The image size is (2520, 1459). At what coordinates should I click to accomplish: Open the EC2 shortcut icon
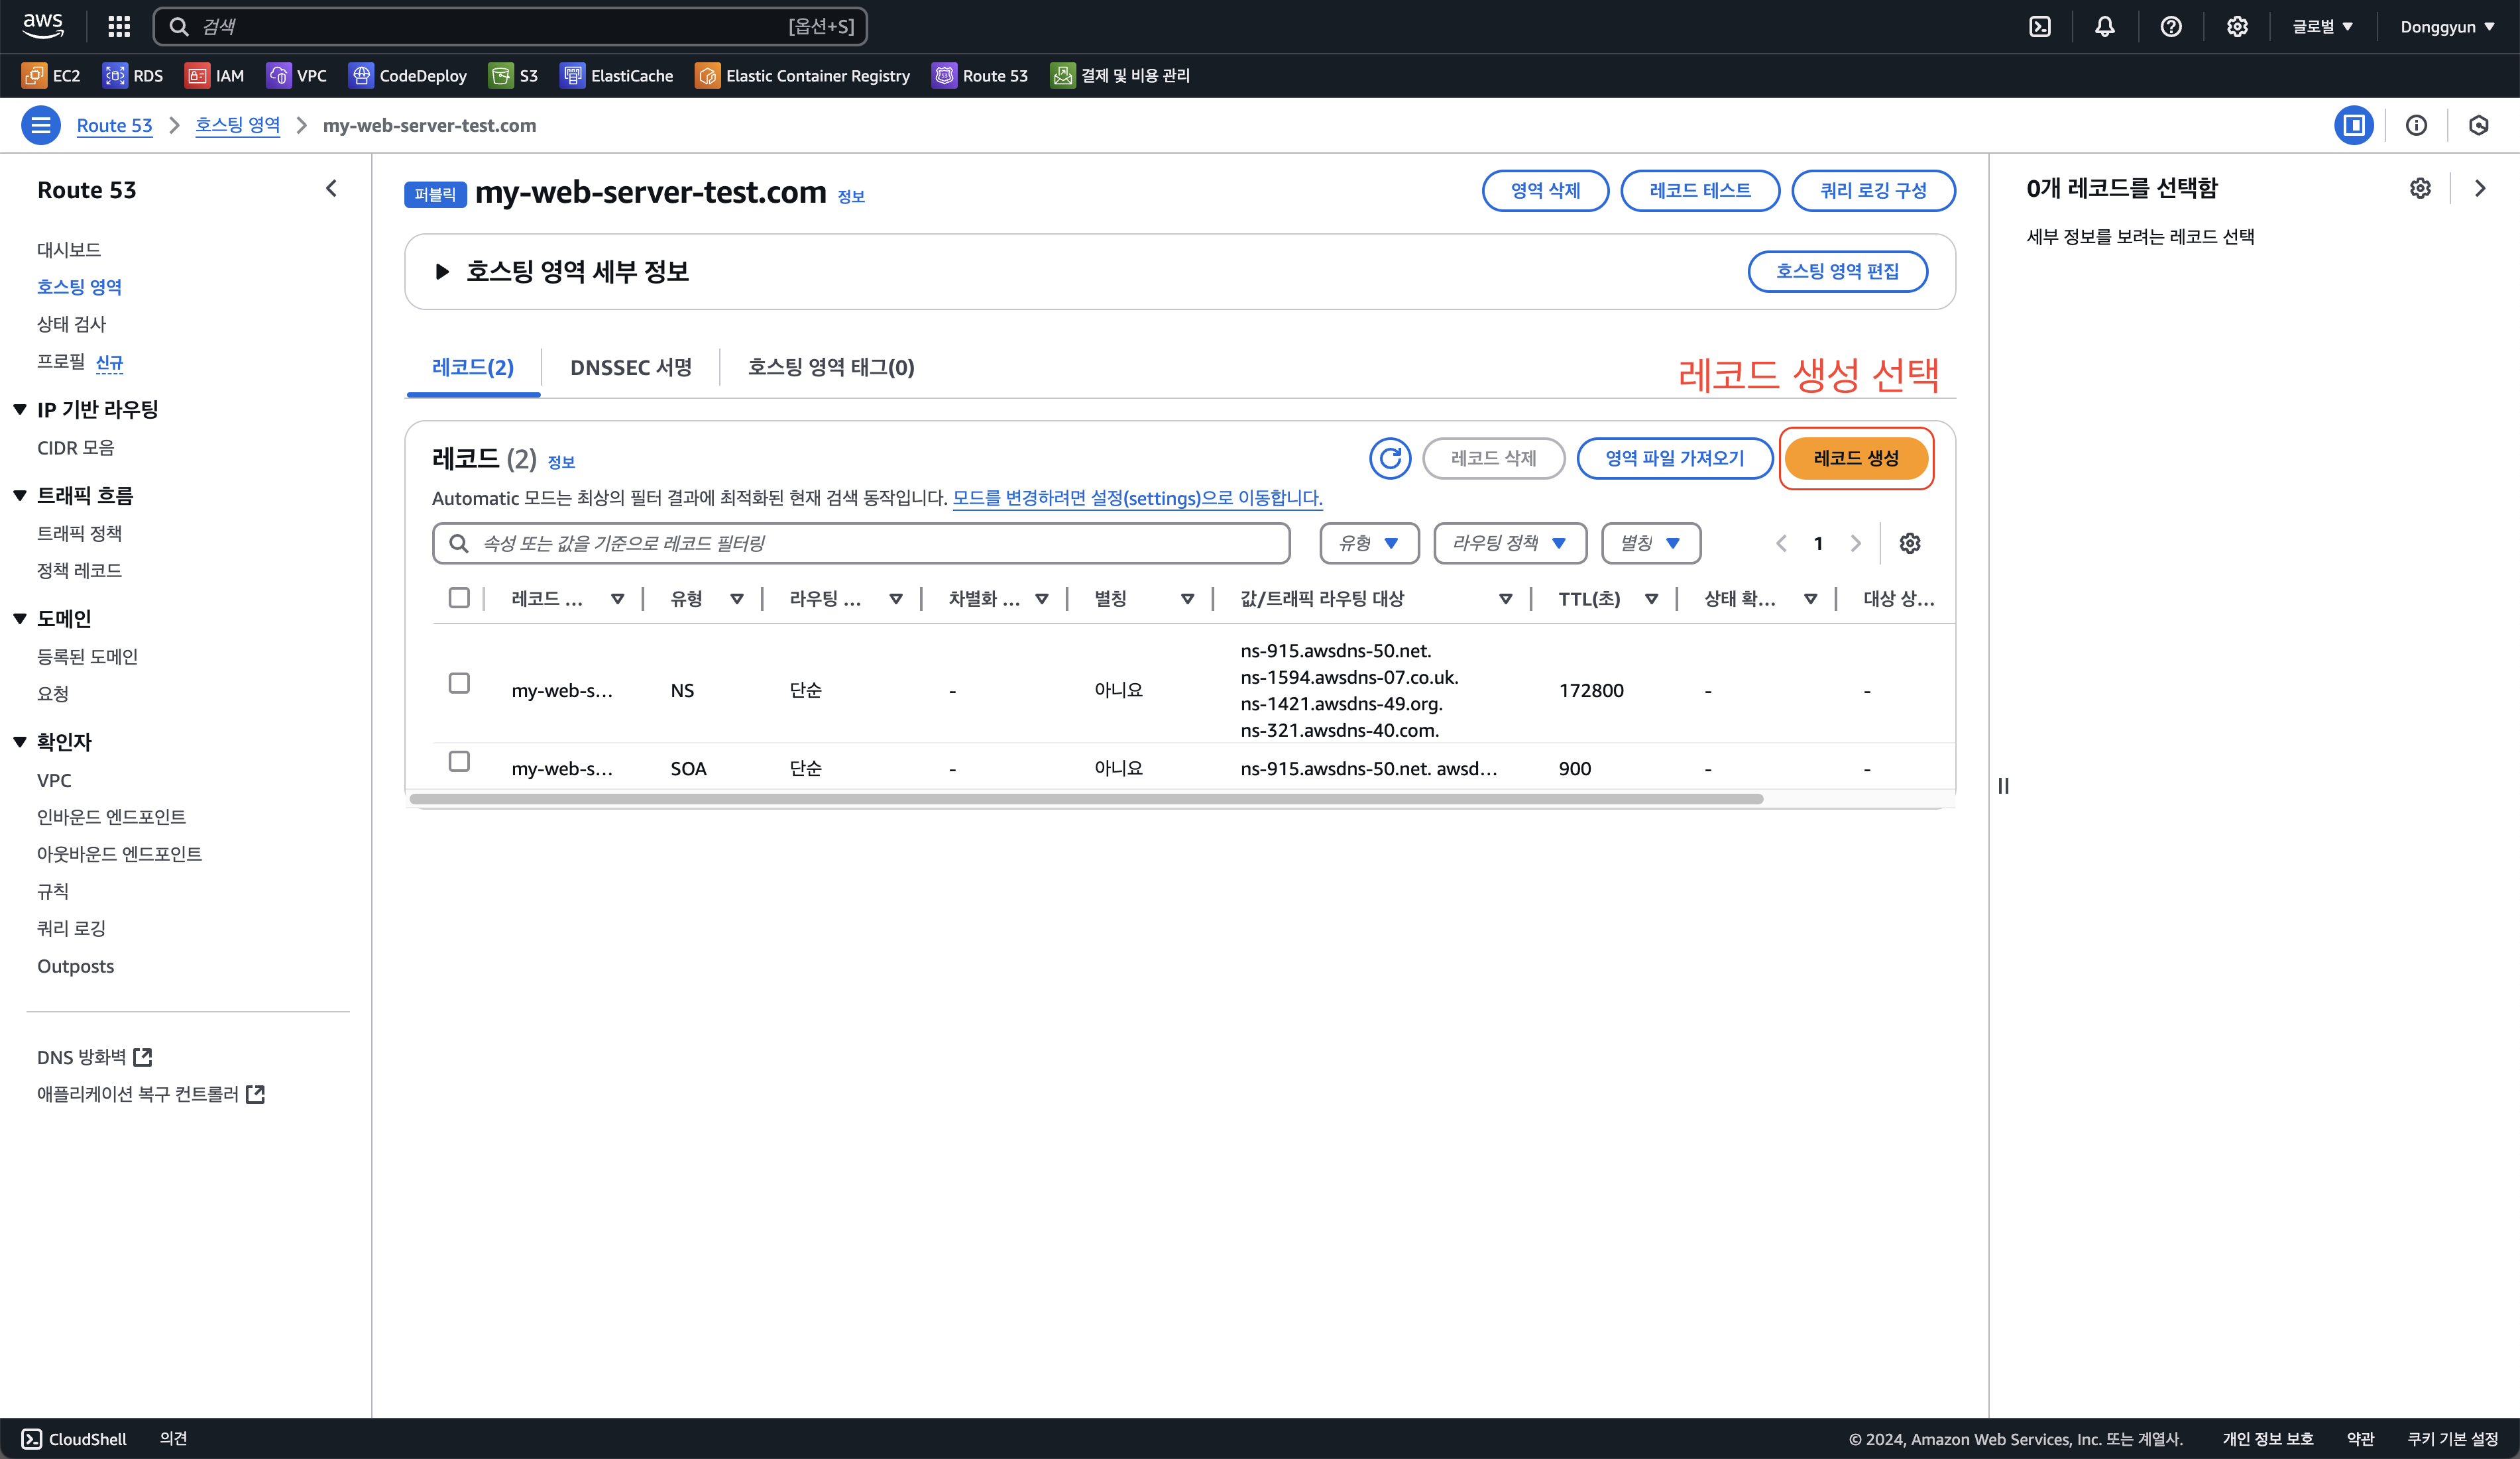point(34,76)
